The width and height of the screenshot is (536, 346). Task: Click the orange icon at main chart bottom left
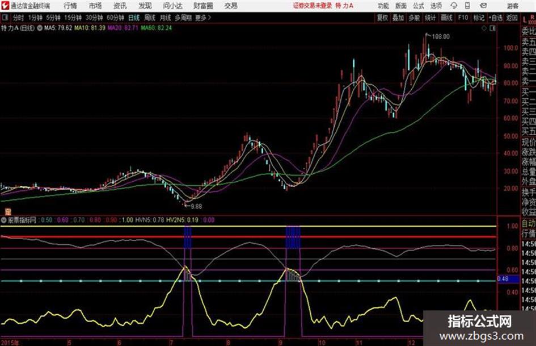click(7, 212)
